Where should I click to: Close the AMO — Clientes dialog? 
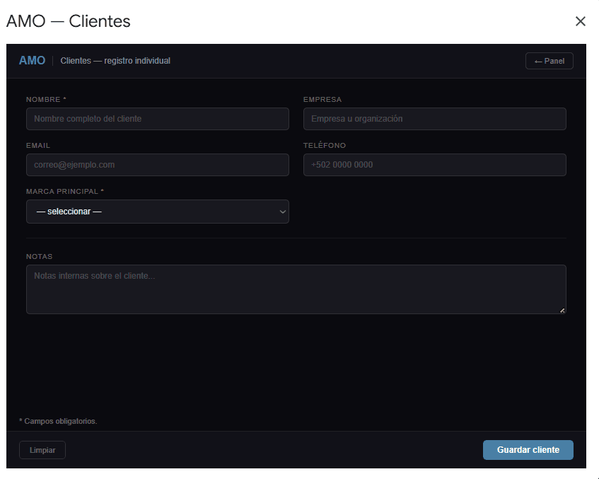click(x=581, y=21)
